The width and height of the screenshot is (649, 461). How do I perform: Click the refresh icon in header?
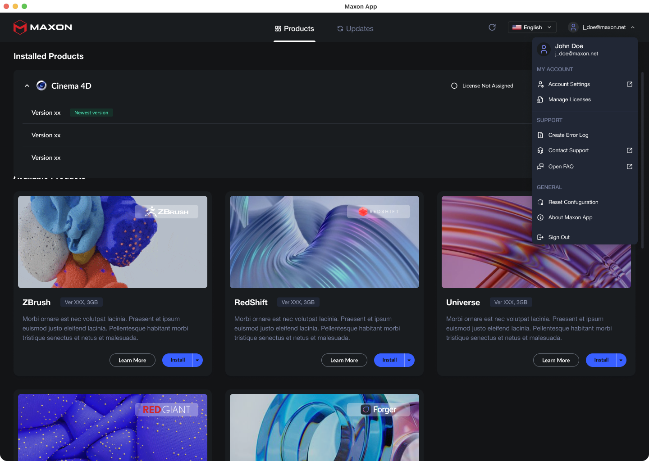492,27
